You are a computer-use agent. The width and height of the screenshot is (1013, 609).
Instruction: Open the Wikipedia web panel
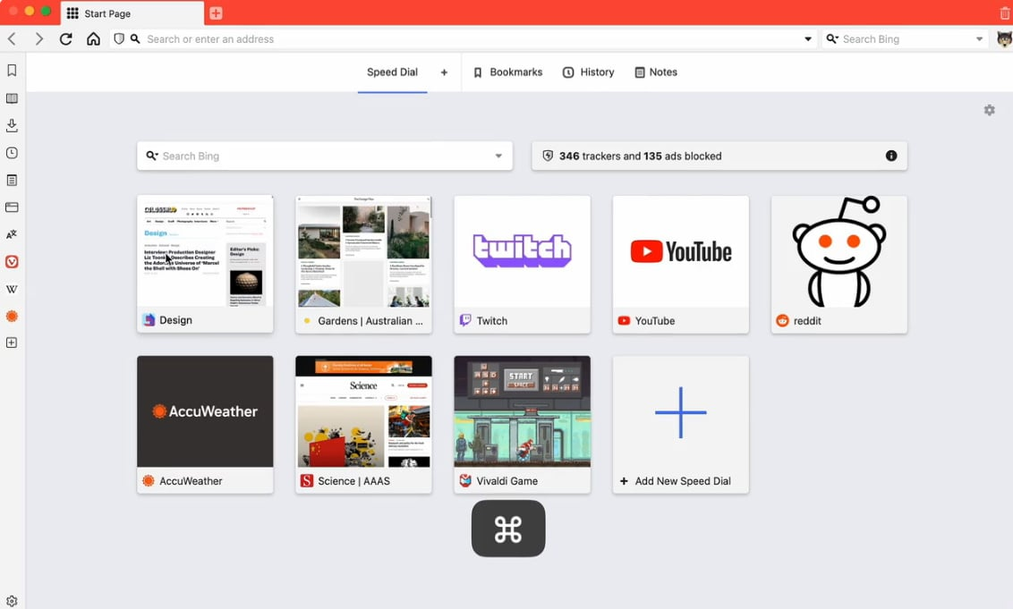pos(12,290)
